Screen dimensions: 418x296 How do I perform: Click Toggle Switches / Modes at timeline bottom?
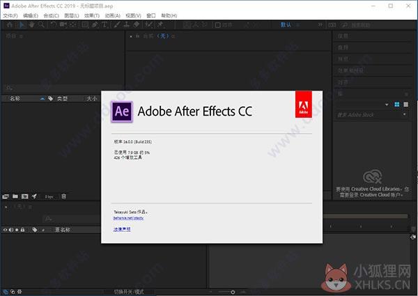129,292
